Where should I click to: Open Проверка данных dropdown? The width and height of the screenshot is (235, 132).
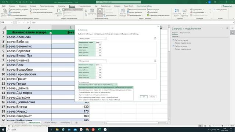(x=135, y=15)
